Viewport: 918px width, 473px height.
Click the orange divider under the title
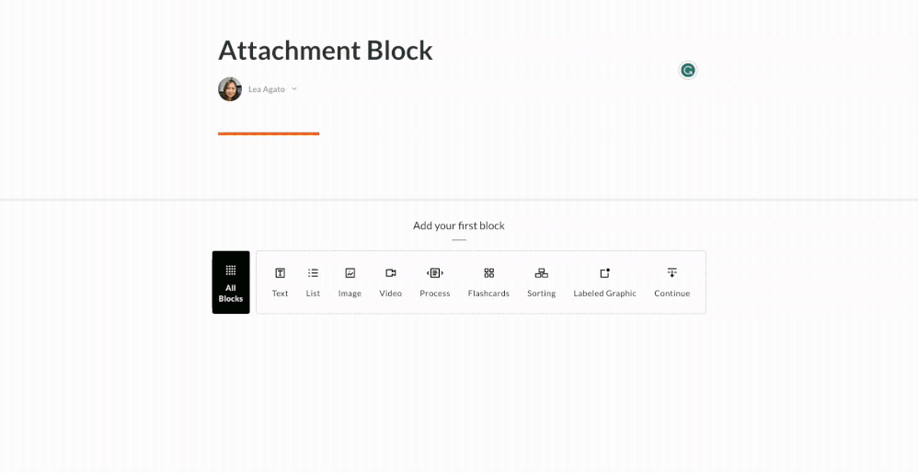click(269, 133)
